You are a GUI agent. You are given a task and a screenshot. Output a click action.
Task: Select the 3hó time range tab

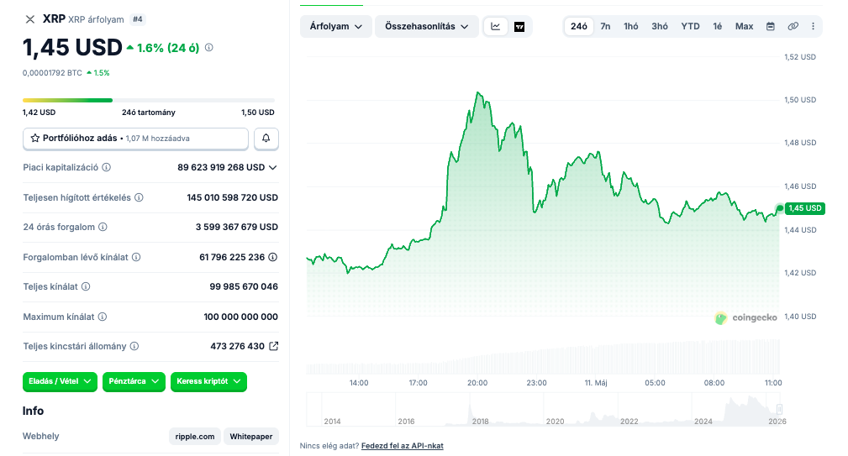(x=660, y=27)
